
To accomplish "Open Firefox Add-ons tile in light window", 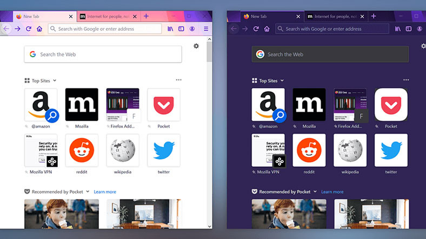I will pos(123,105).
